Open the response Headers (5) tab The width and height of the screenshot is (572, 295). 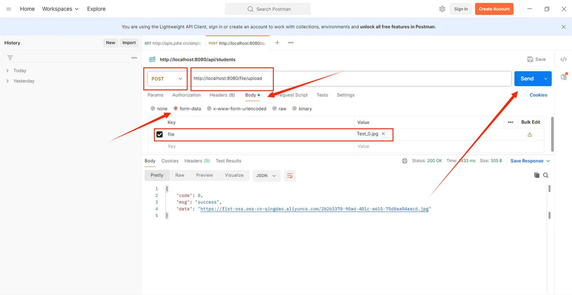coord(197,161)
